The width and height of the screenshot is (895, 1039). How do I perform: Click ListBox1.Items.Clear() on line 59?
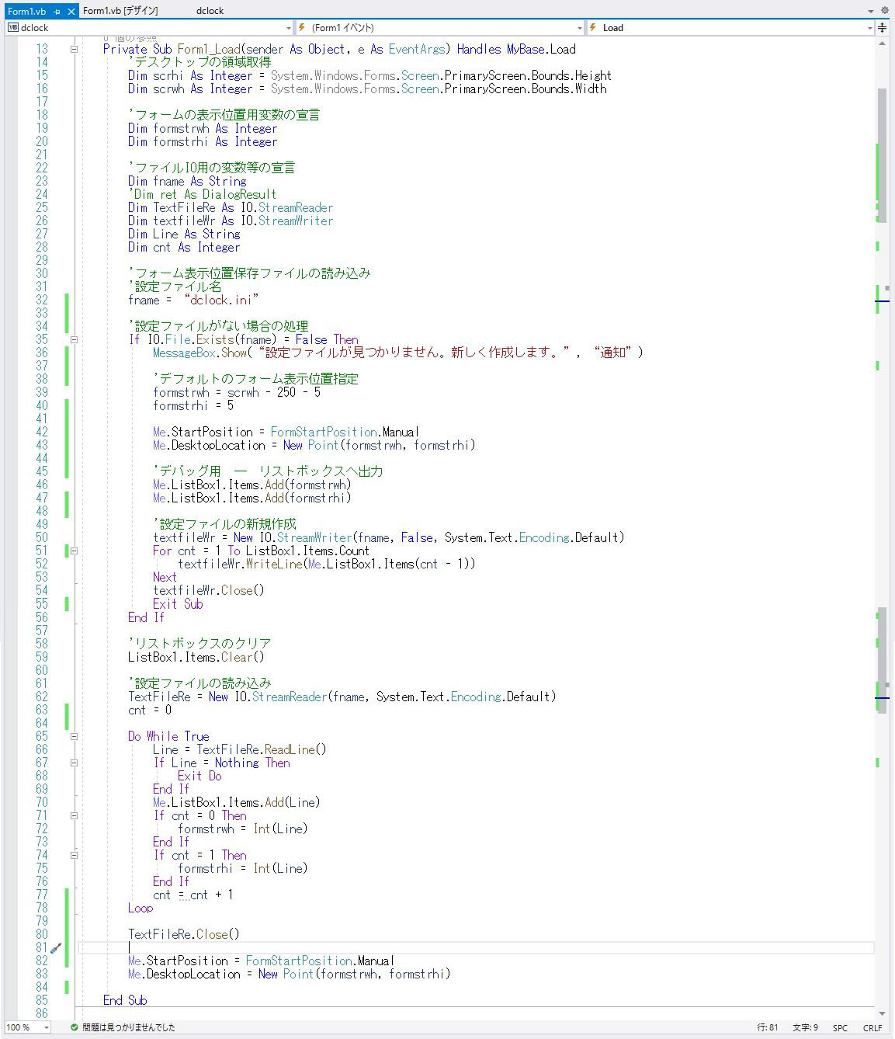(x=196, y=657)
